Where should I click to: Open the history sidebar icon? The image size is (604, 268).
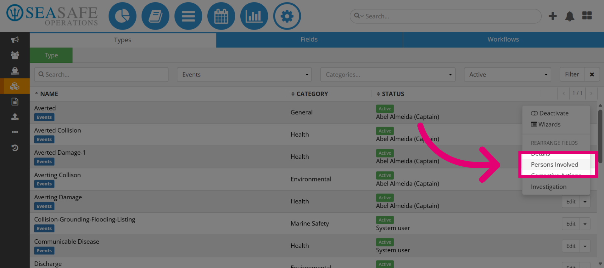(15, 148)
